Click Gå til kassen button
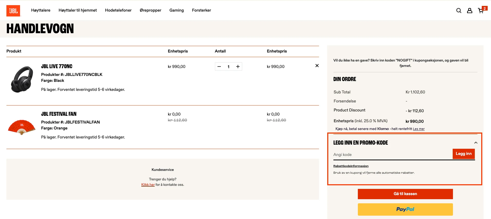Image resolution: width=491 pixels, height=219 pixels. (405, 194)
